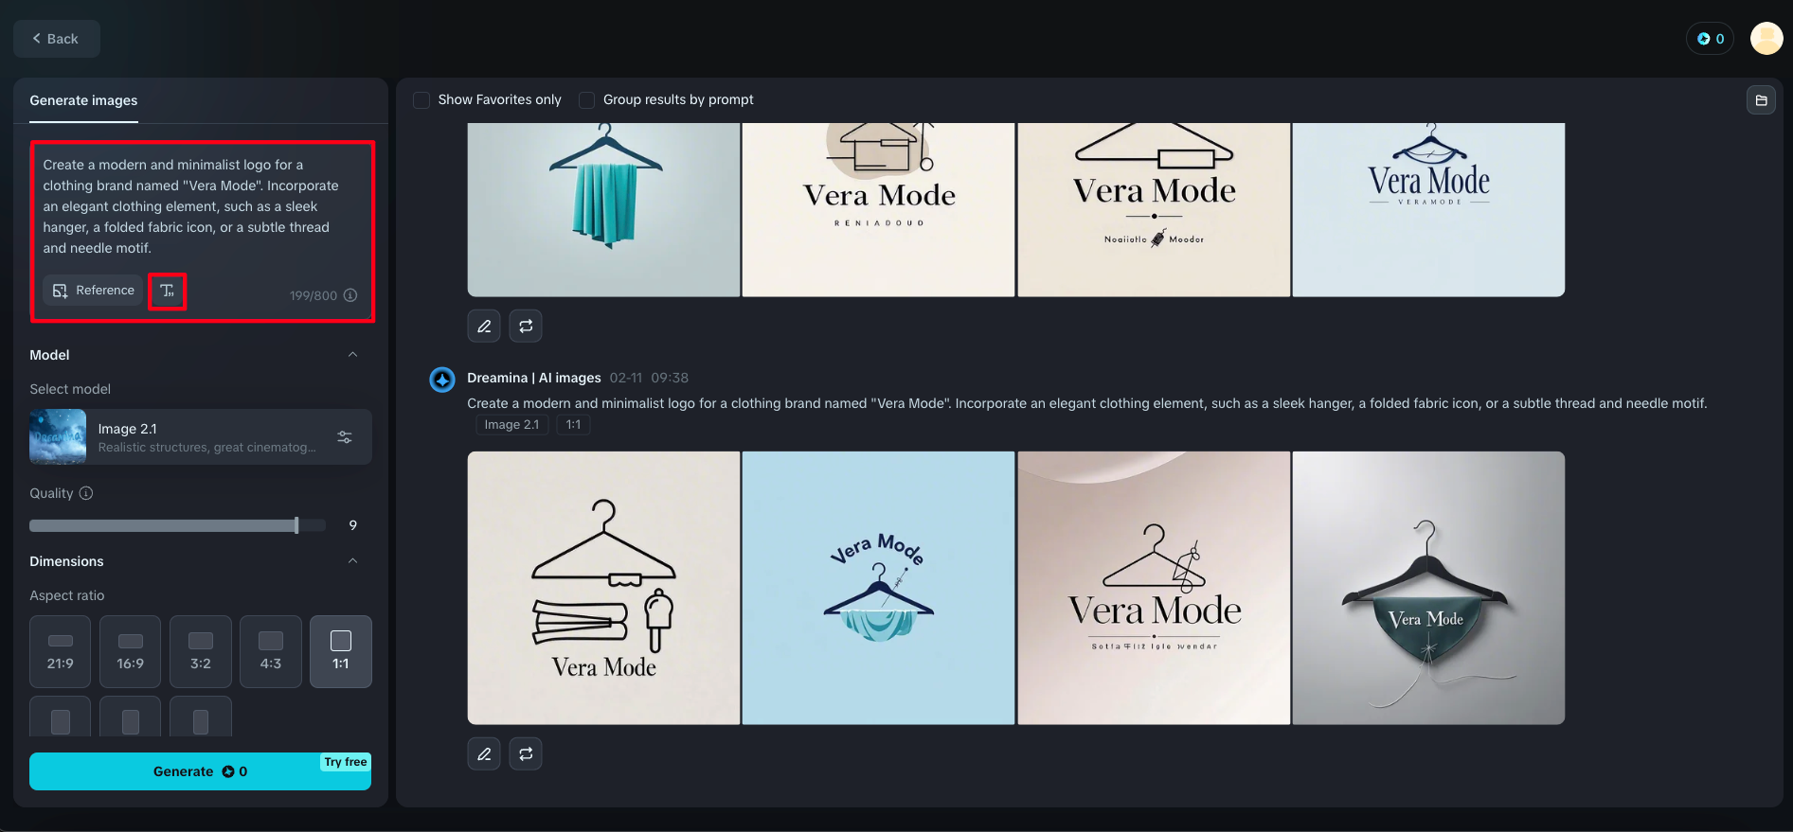This screenshot has width=1793, height=832.
Task: Open the light blue curved-text Vera Mode logo
Action: click(878, 588)
